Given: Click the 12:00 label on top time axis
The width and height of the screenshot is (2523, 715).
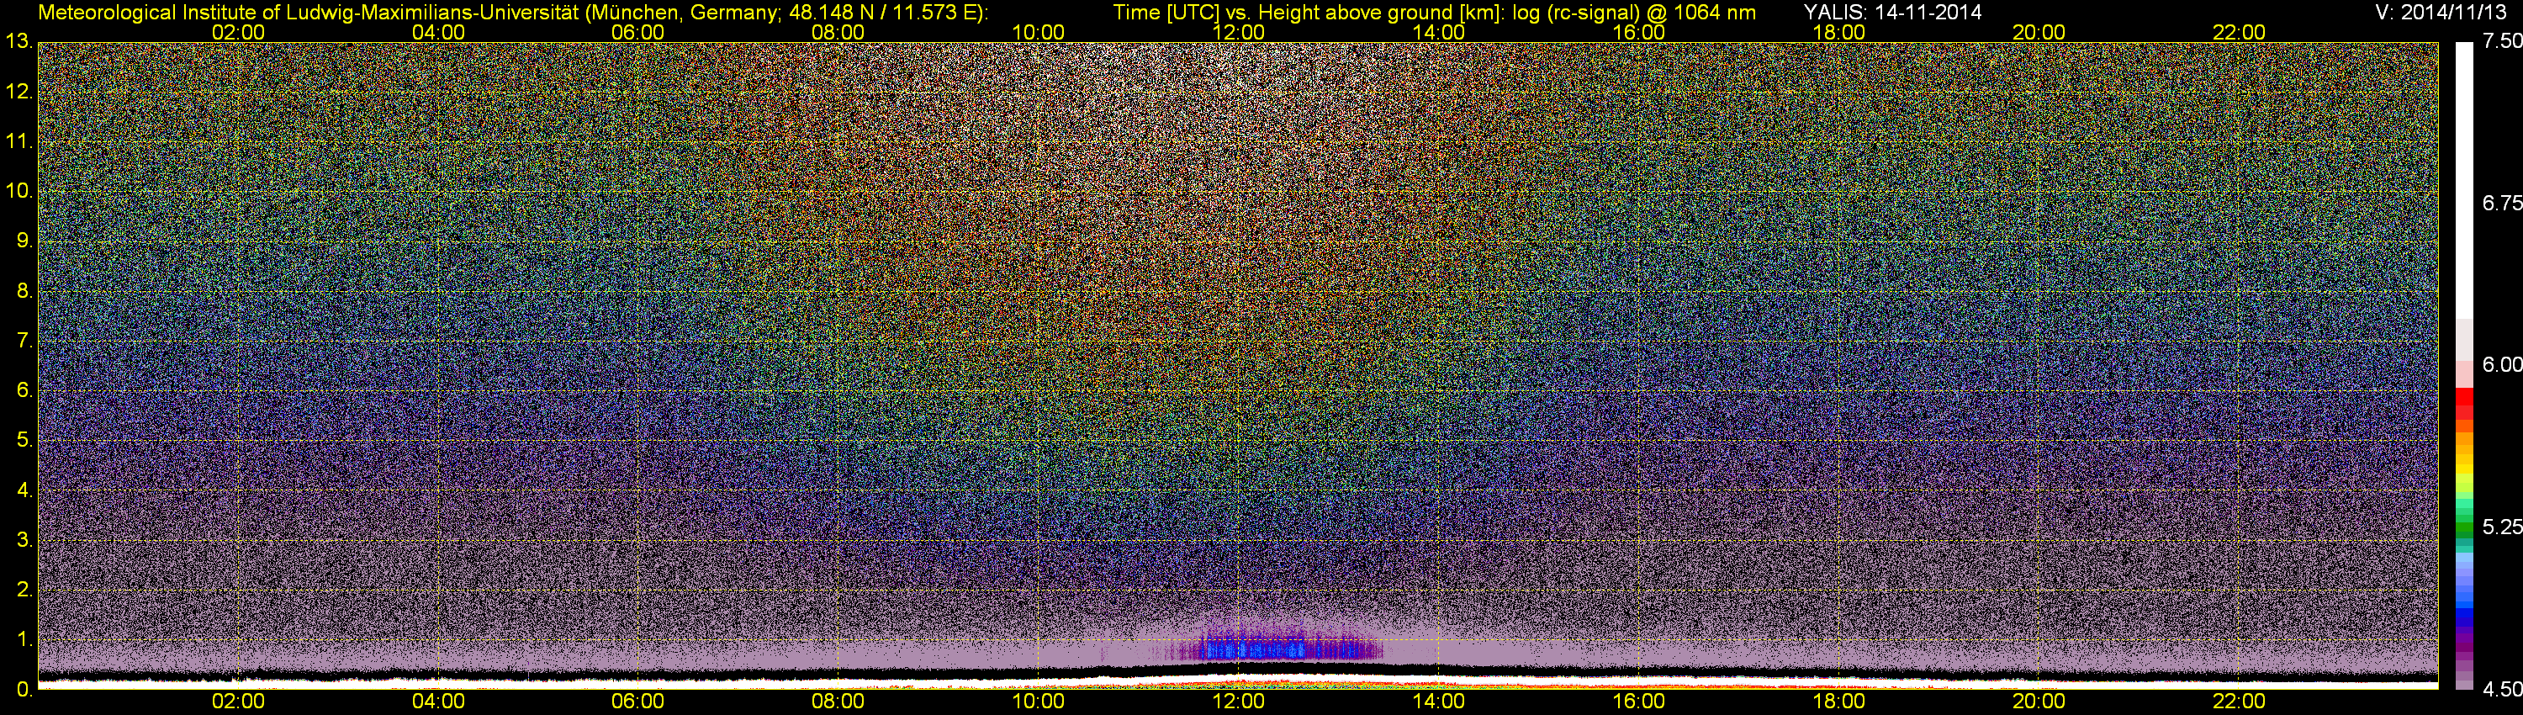Looking at the screenshot, I should [1238, 32].
